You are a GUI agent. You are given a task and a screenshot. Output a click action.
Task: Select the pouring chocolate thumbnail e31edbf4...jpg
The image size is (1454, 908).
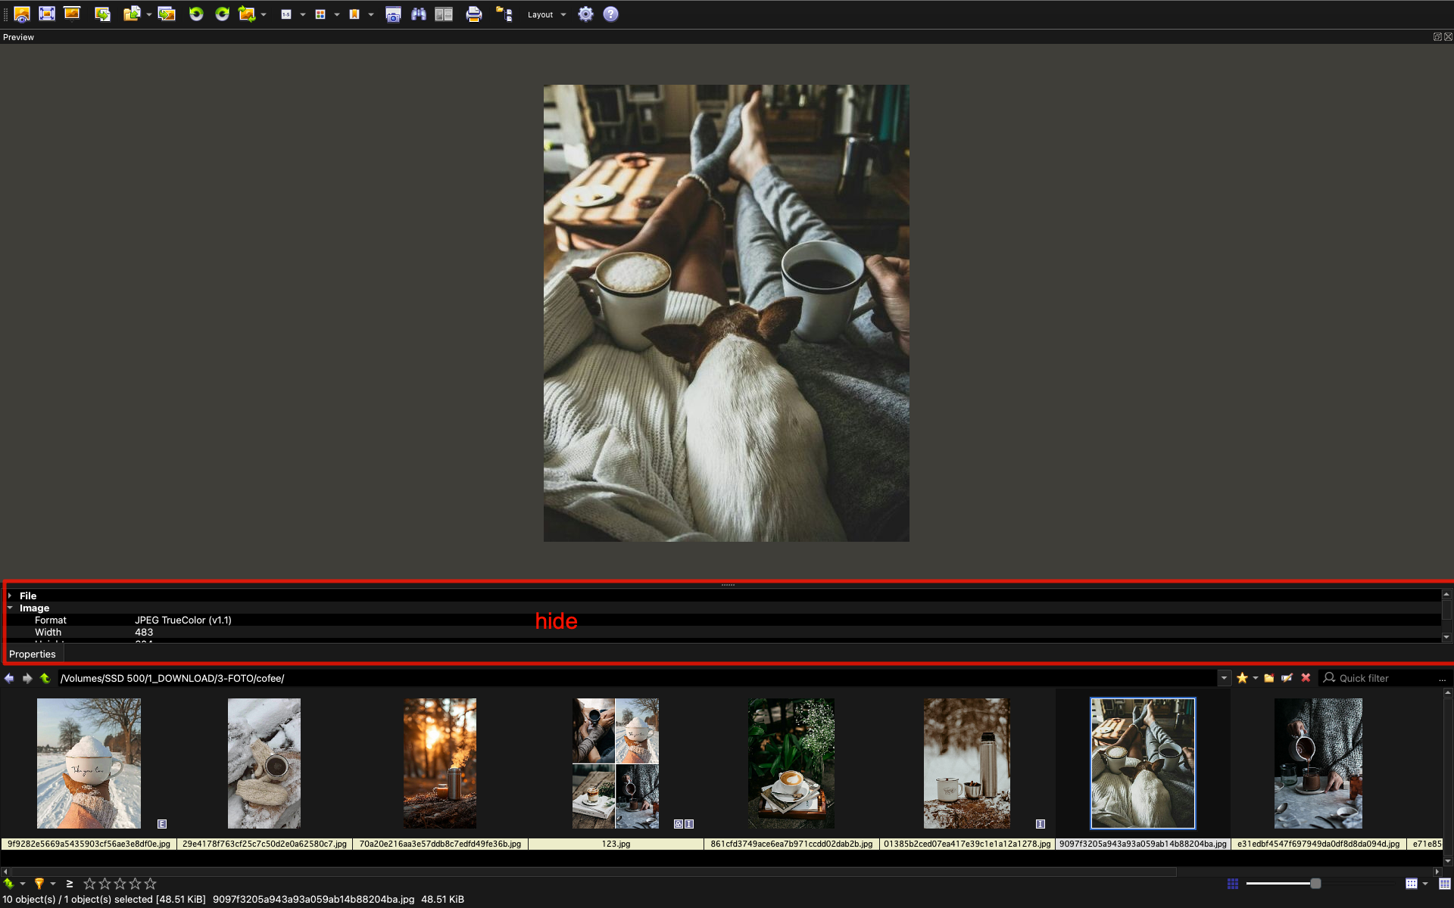click(1318, 763)
